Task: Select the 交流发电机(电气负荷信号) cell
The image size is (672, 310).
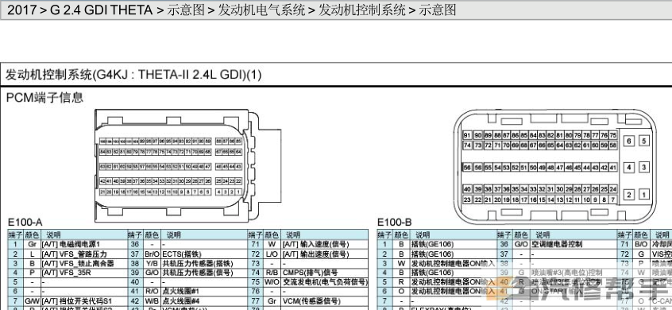Action: point(324,282)
